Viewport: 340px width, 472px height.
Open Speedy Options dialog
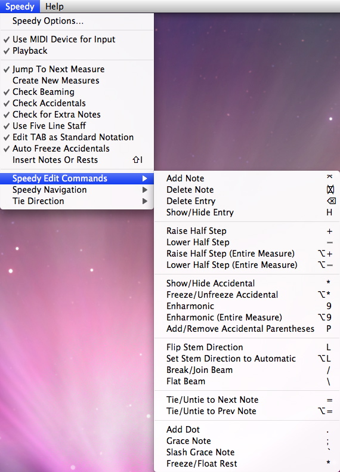click(77, 21)
